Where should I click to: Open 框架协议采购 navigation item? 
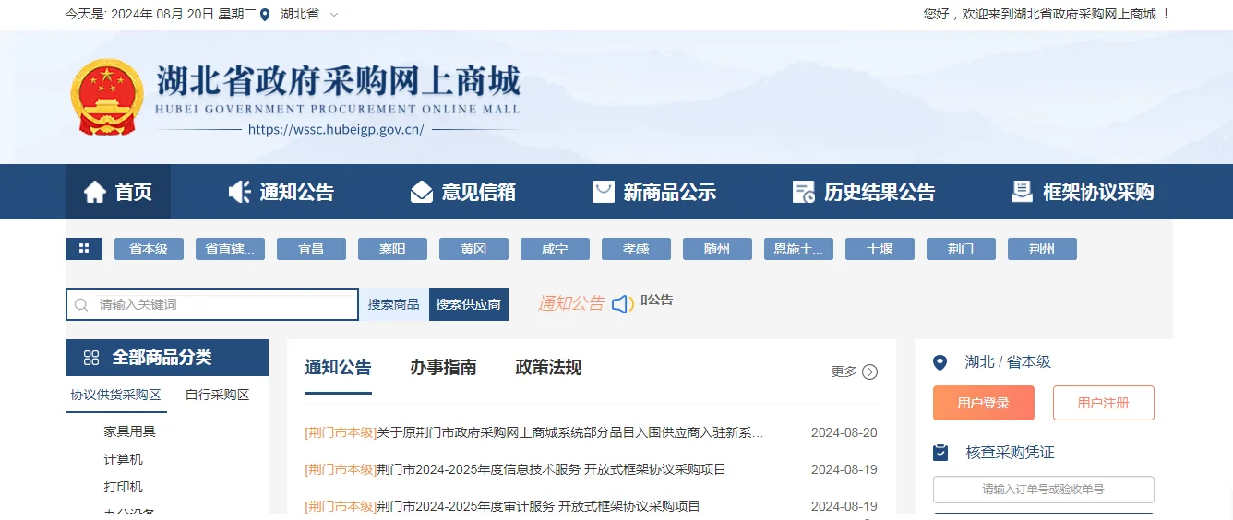click(1083, 192)
